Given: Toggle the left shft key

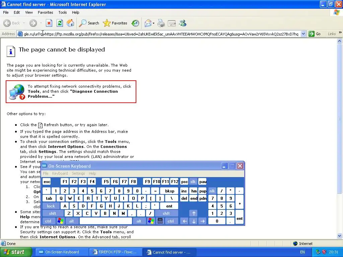Looking at the screenshot, I should (x=53, y=213).
